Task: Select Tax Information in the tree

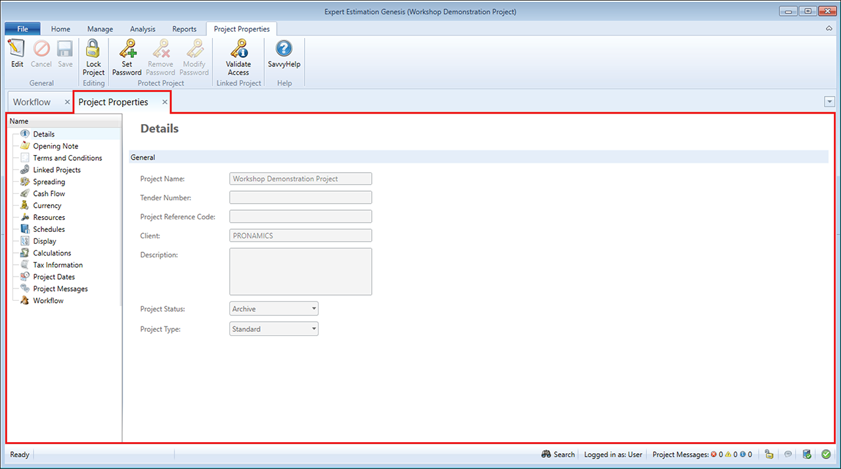Action: tap(58, 265)
